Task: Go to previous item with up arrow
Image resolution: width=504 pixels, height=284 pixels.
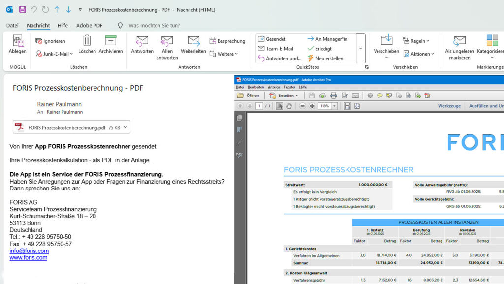Action: point(57,10)
